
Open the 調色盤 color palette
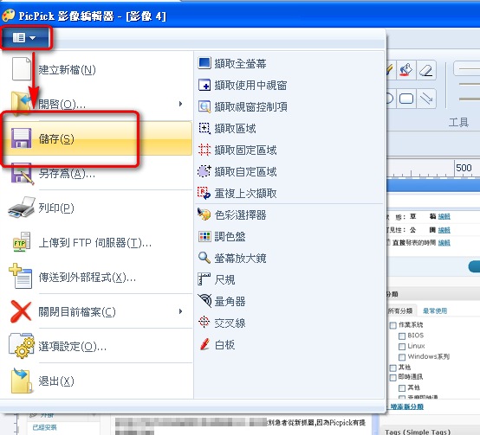pos(230,236)
